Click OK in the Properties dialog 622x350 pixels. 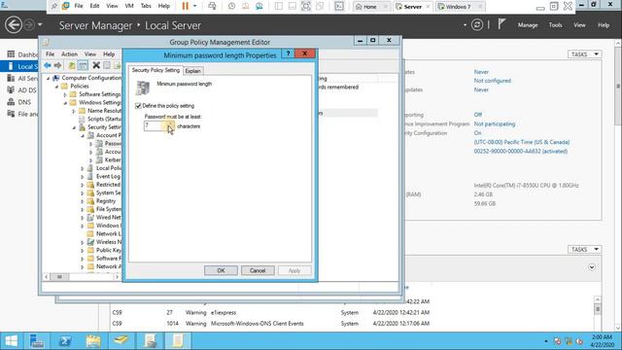point(221,270)
